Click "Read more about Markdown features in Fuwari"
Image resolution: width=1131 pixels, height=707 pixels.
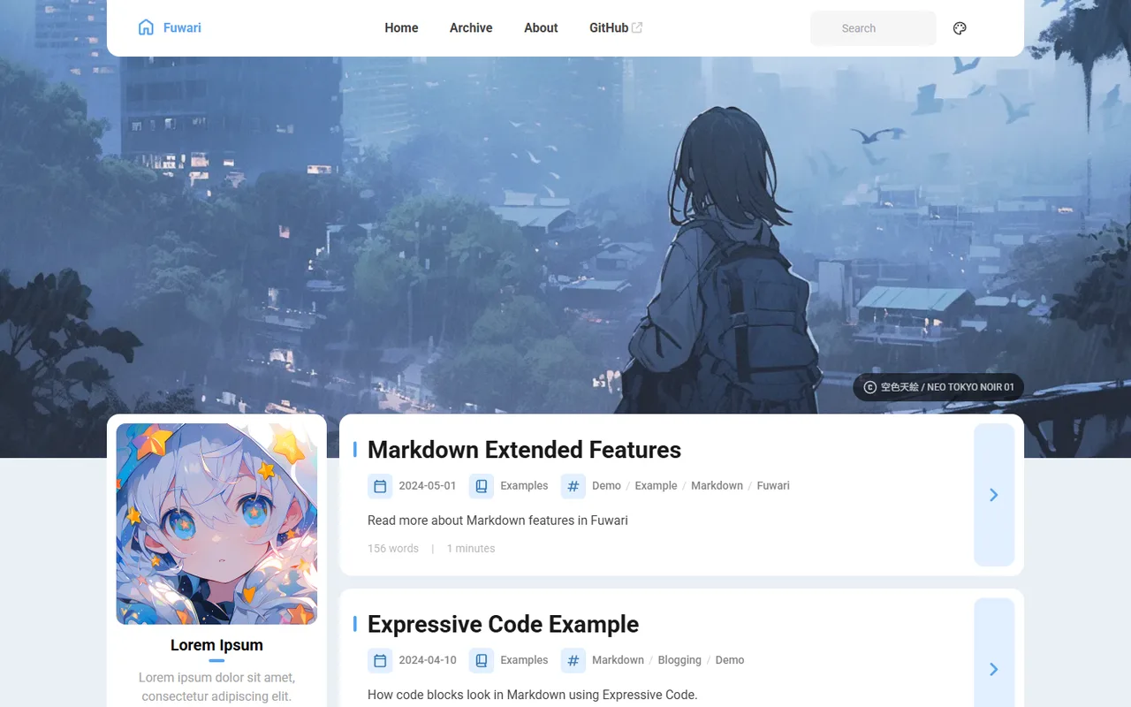497,521
